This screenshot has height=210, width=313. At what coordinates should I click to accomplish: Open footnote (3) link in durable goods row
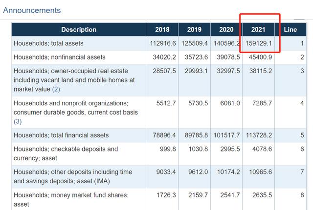(x=18, y=121)
